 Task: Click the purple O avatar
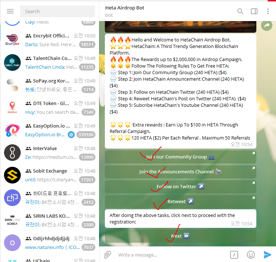click(12, 243)
